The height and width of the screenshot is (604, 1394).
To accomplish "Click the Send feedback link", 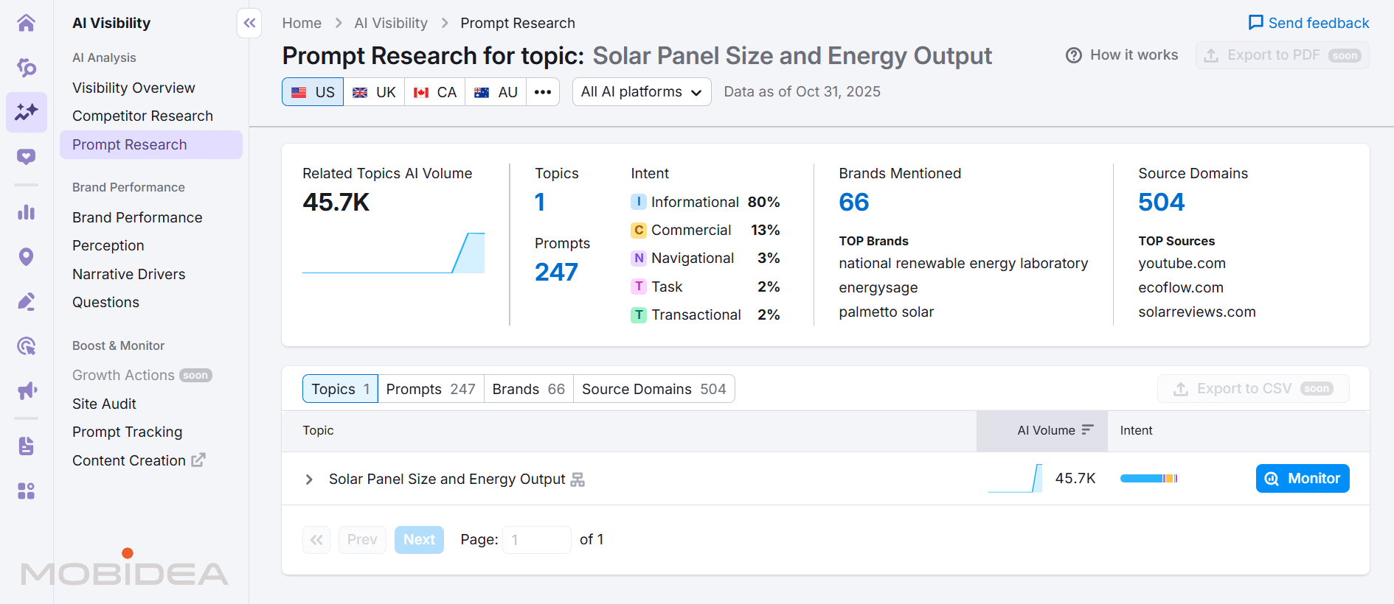I will (1308, 23).
